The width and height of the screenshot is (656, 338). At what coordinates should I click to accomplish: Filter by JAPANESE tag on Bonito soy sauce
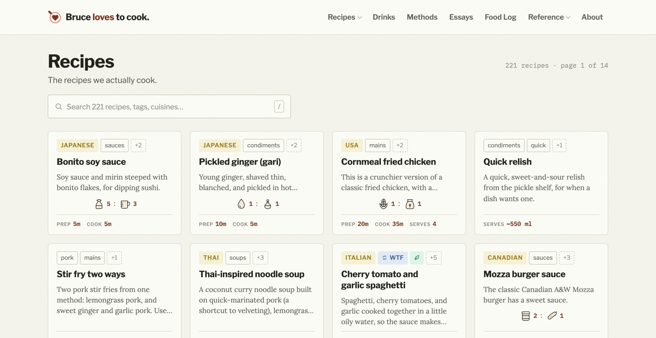[77, 145]
